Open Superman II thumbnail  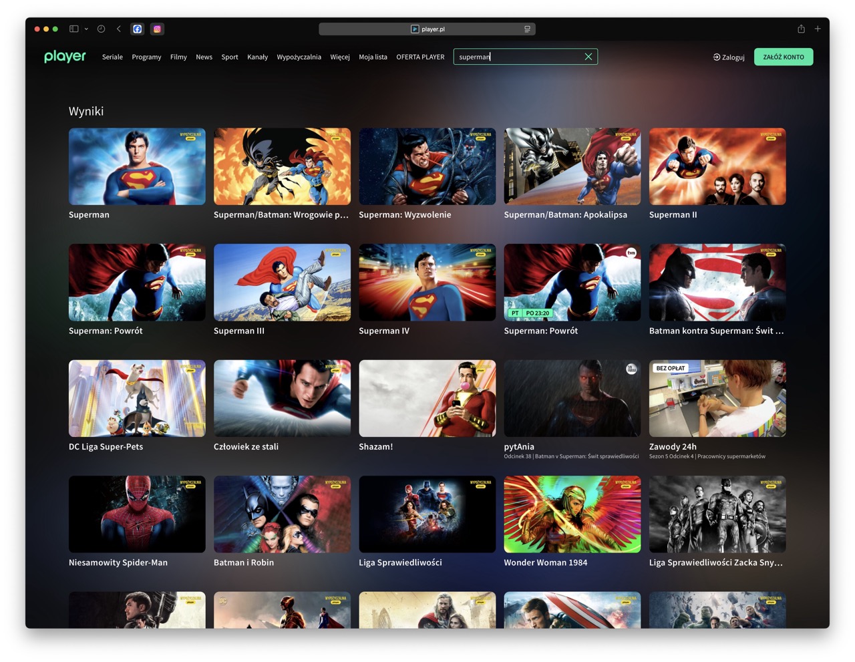tap(717, 166)
